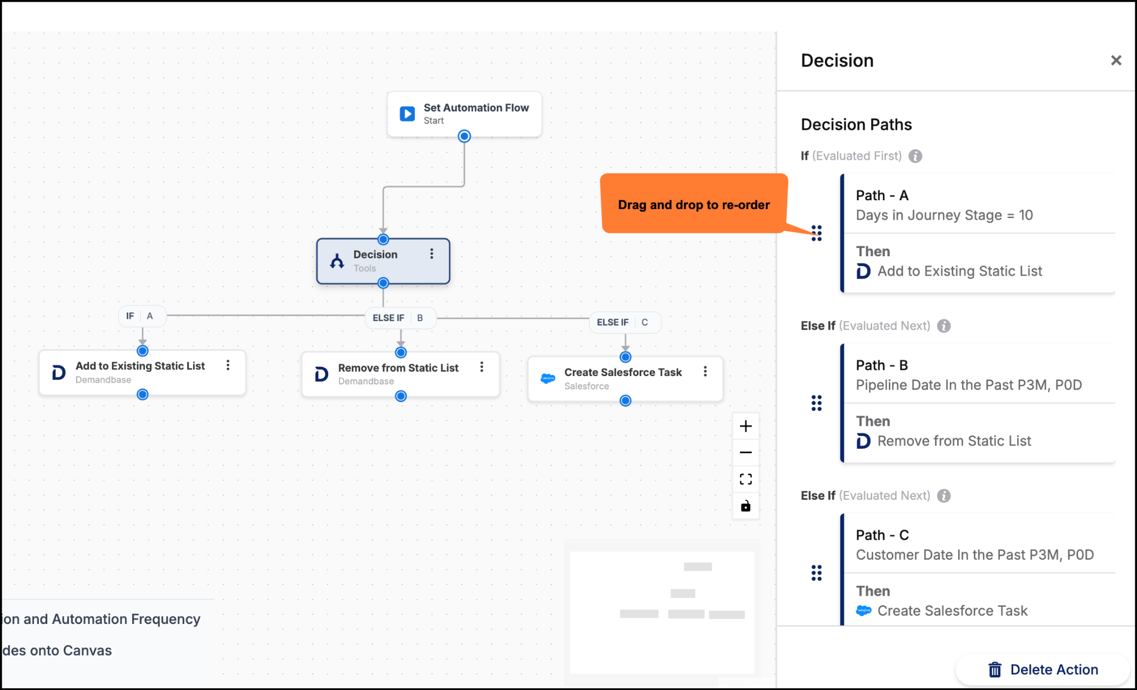Click Create Salesforce Task bottom connector
Screen dimensions: 1137x690
[x=625, y=400]
